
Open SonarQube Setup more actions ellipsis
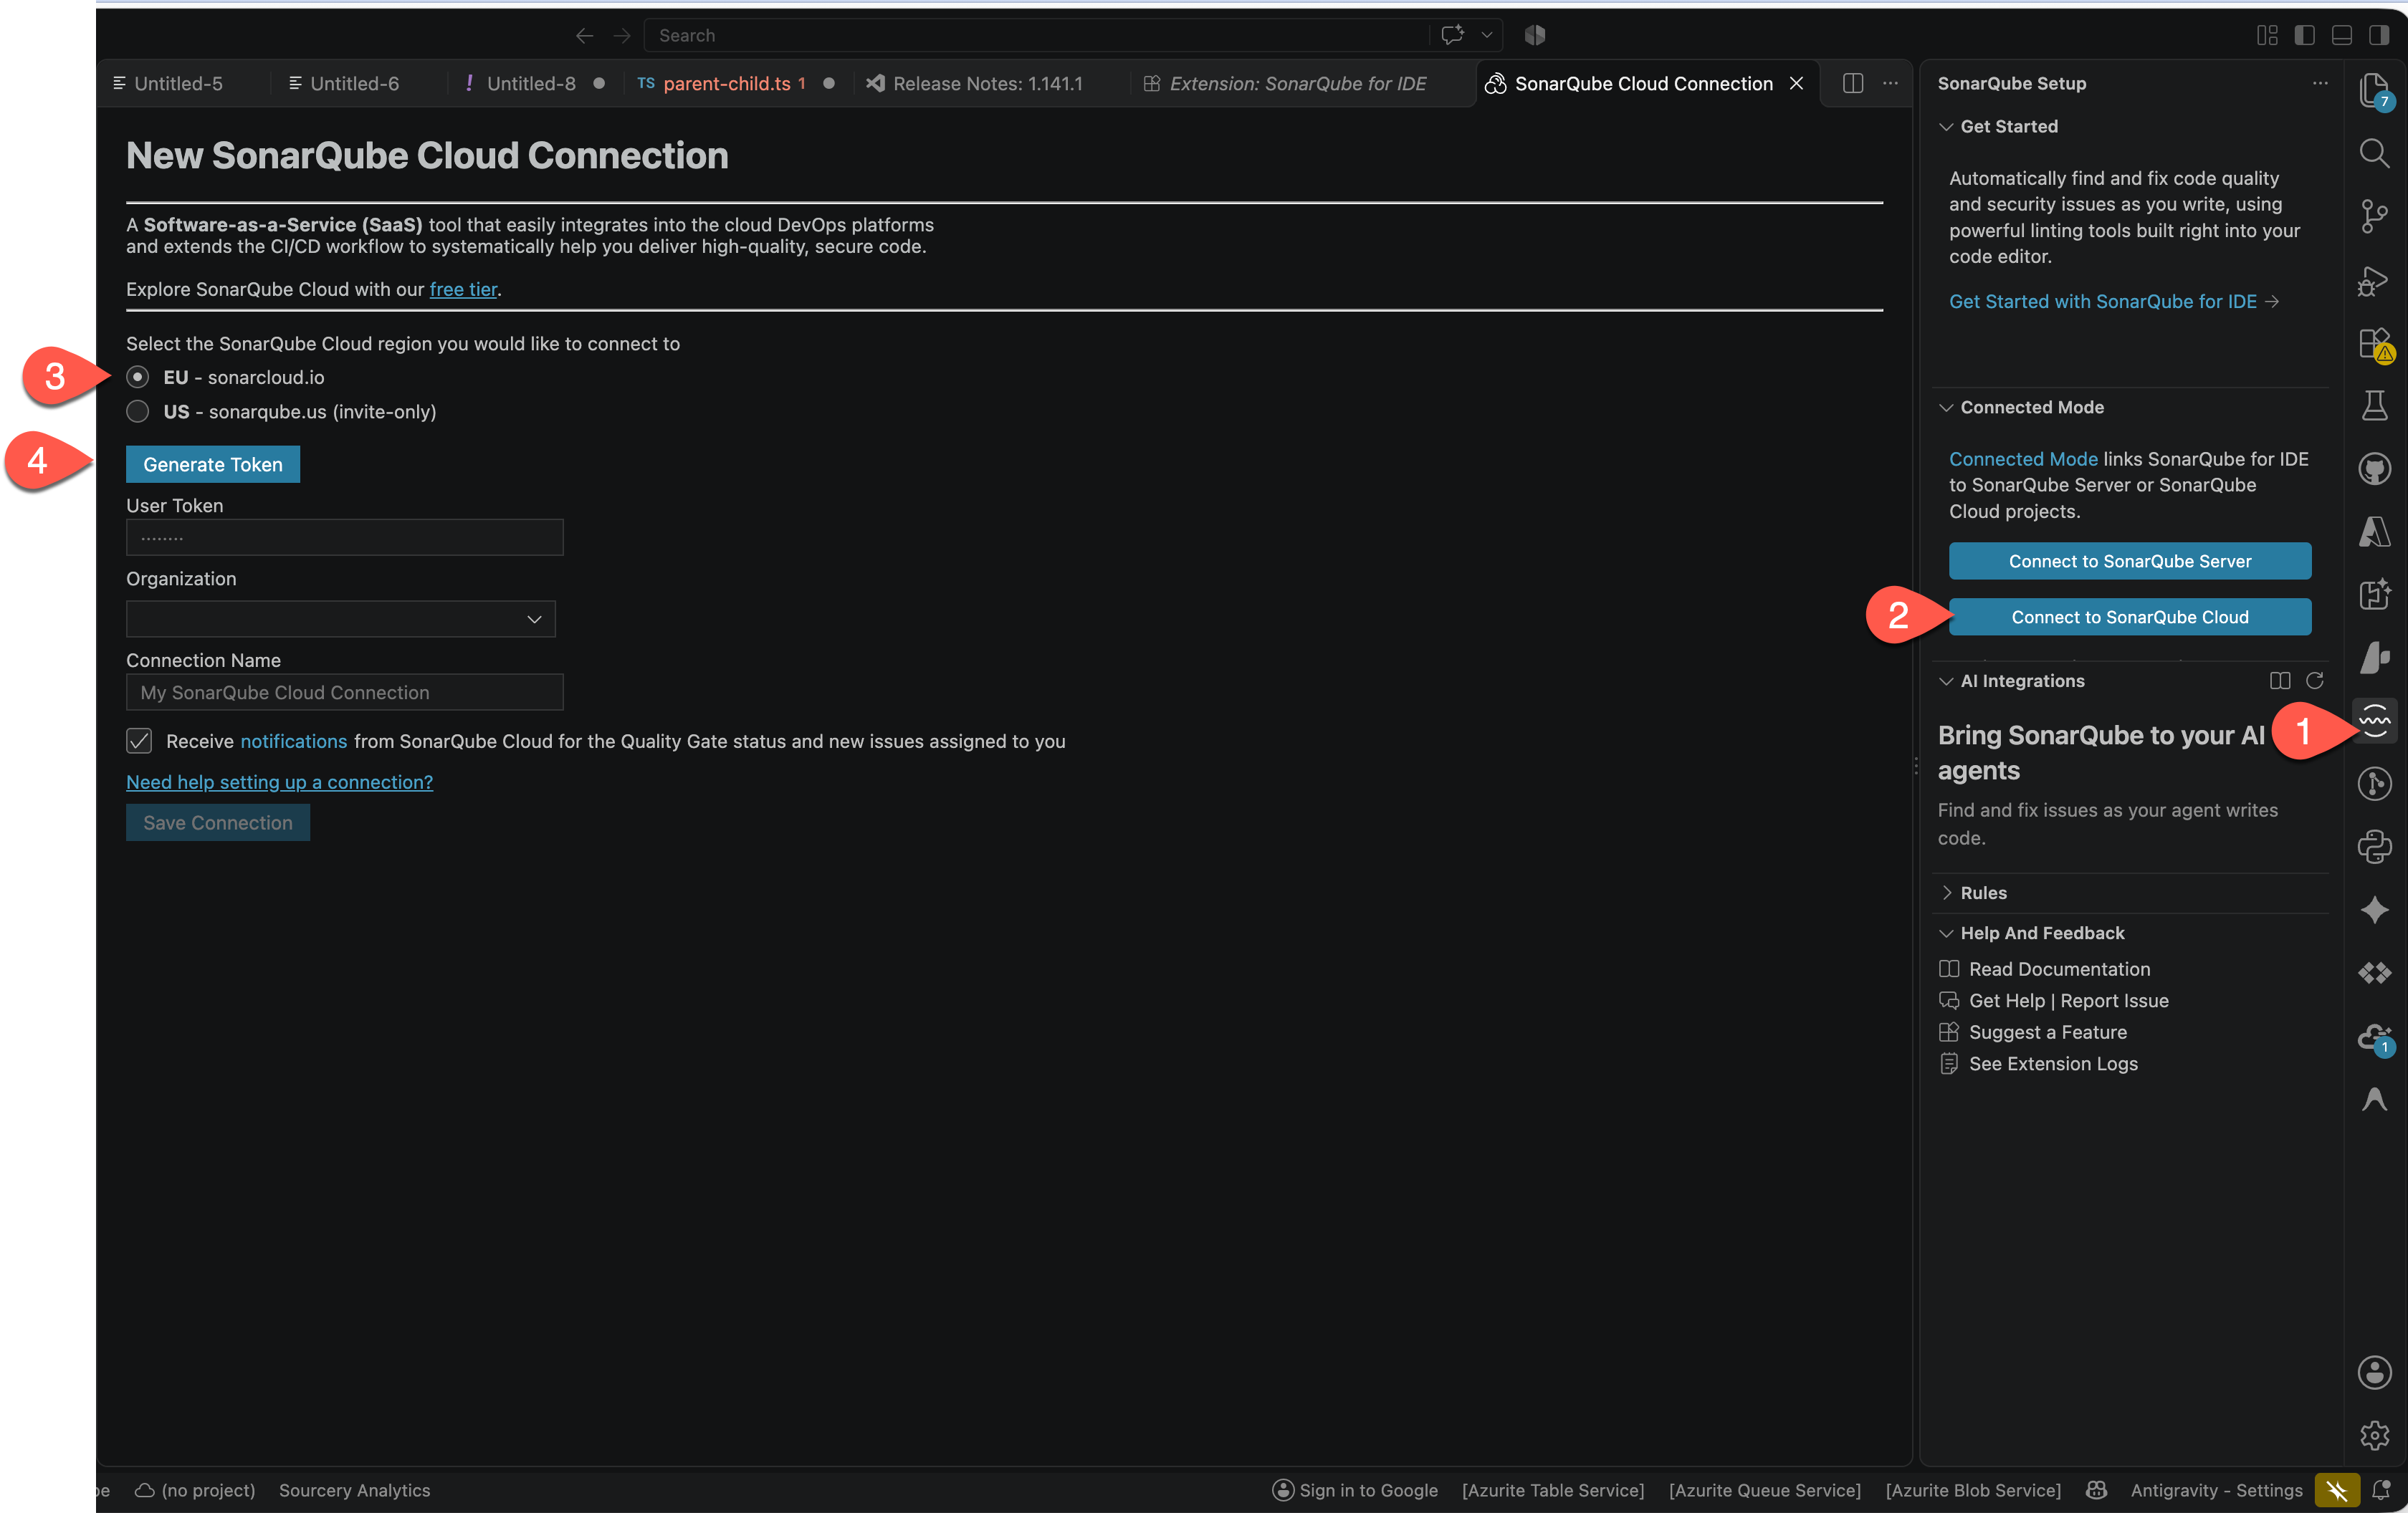pos(2320,83)
